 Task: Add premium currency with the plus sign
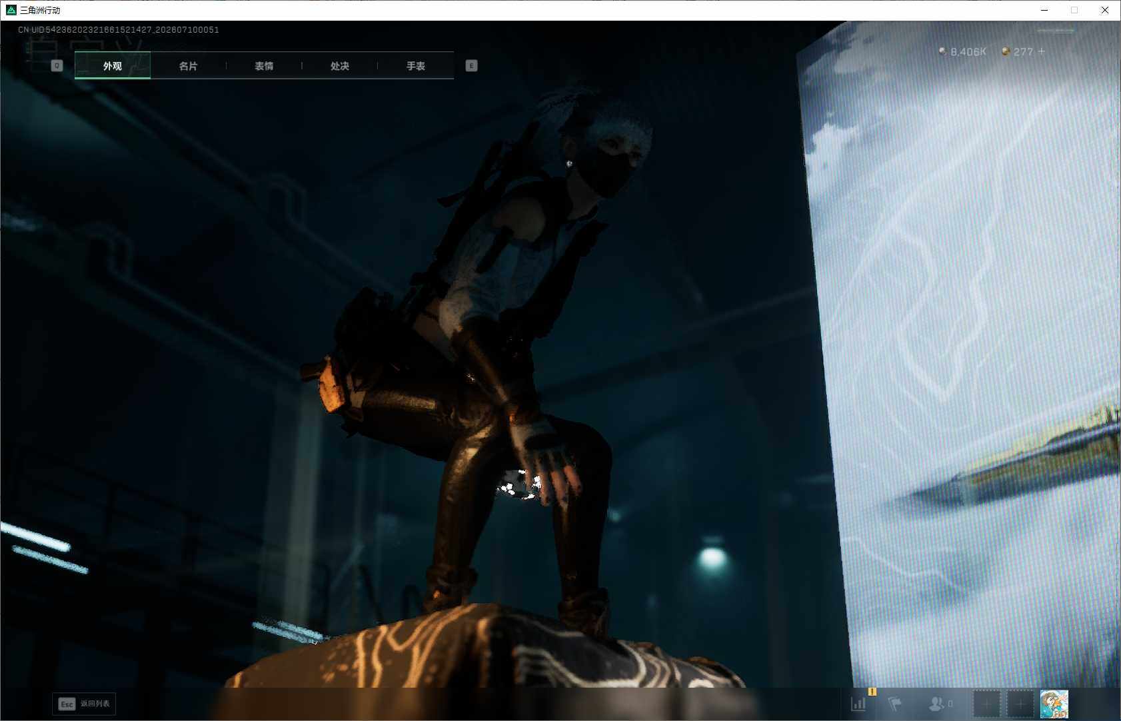[1042, 51]
